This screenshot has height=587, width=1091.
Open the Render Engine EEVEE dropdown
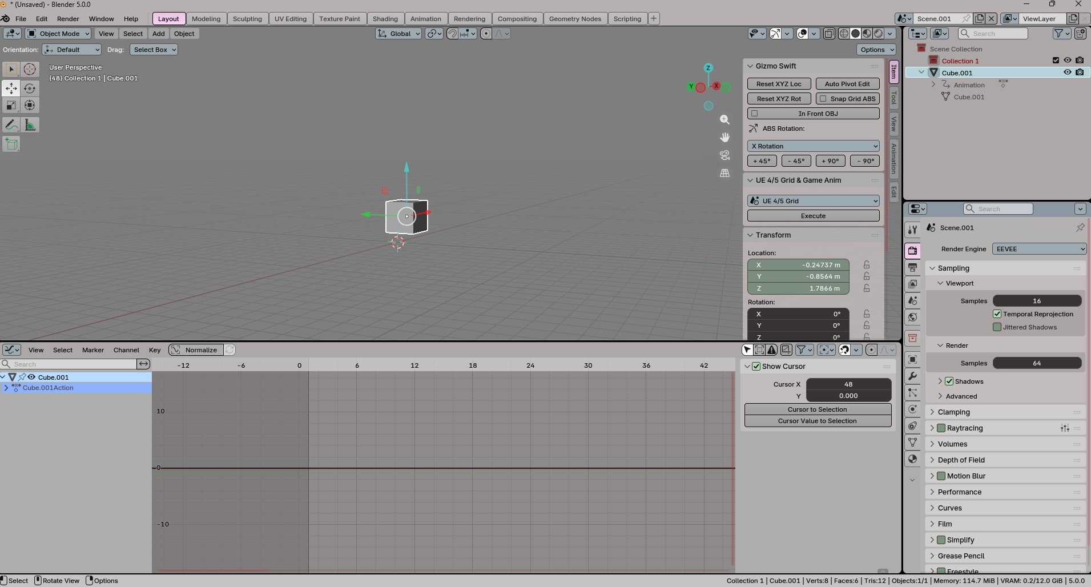pyautogui.click(x=1038, y=249)
